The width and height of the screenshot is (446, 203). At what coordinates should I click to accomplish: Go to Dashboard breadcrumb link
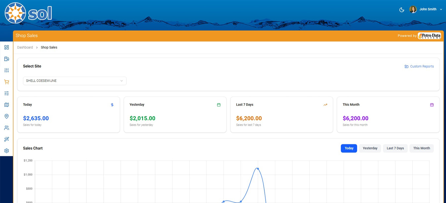25,47
